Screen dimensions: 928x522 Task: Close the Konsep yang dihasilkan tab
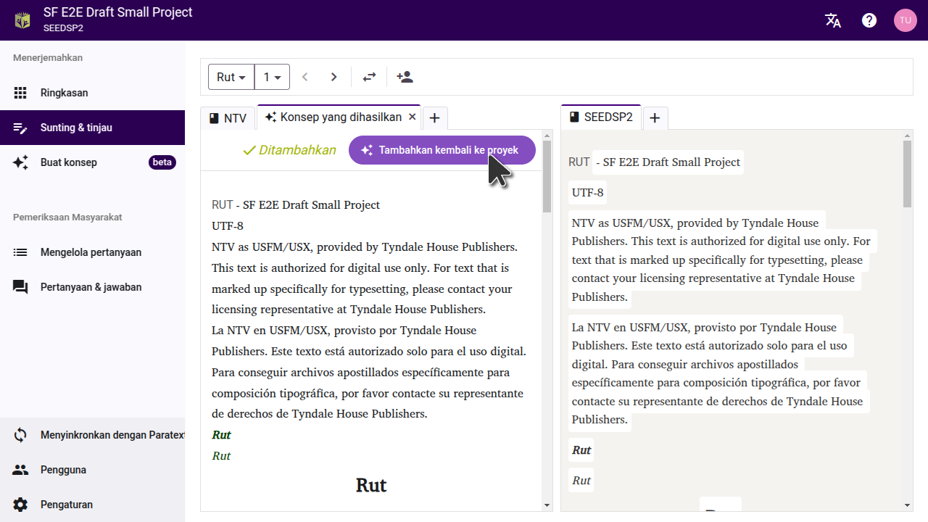[412, 117]
